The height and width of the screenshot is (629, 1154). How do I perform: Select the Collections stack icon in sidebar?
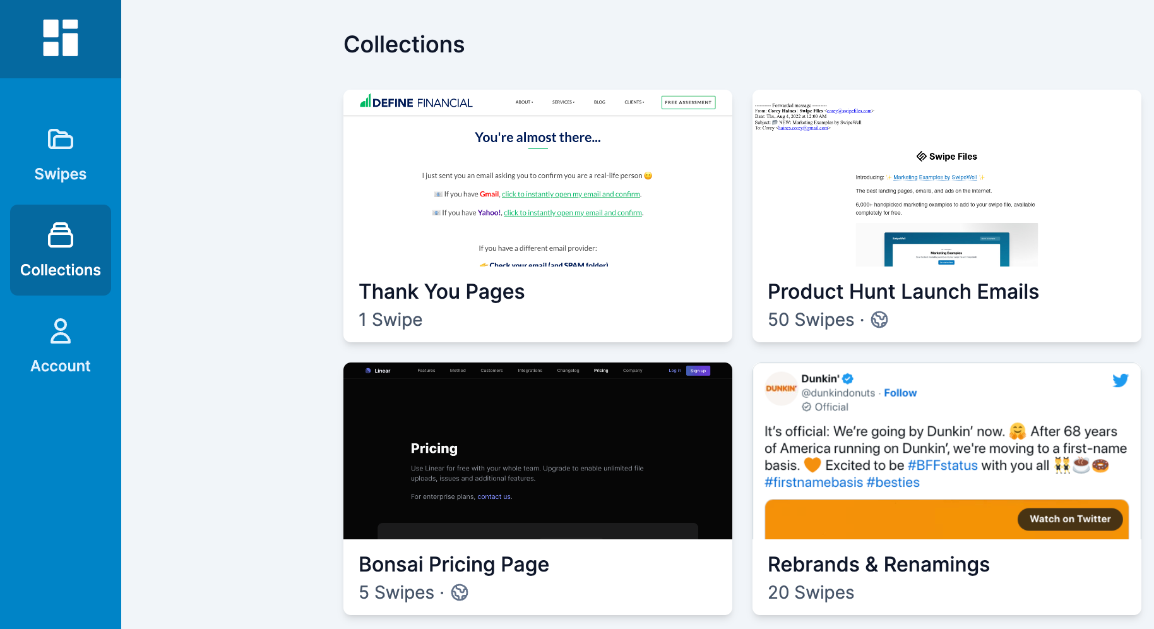tap(61, 235)
